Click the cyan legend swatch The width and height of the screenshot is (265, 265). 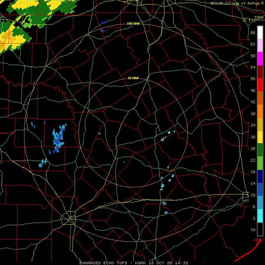click(x=260, y=216)
